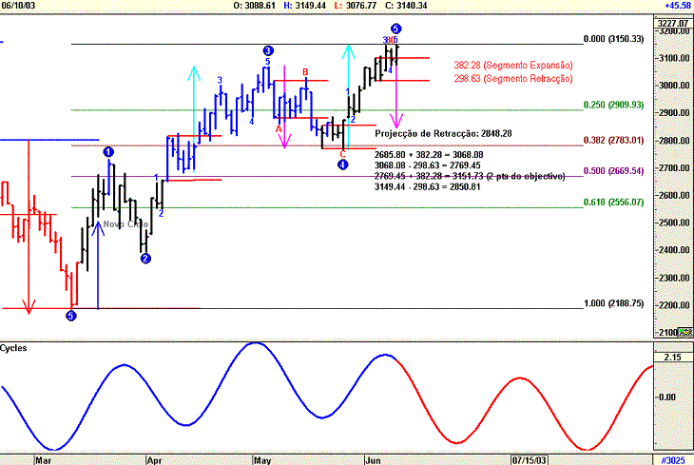The image size is (694, 465).
Task: Select the red downward arrow in March
Action: (x=29, y=226)
